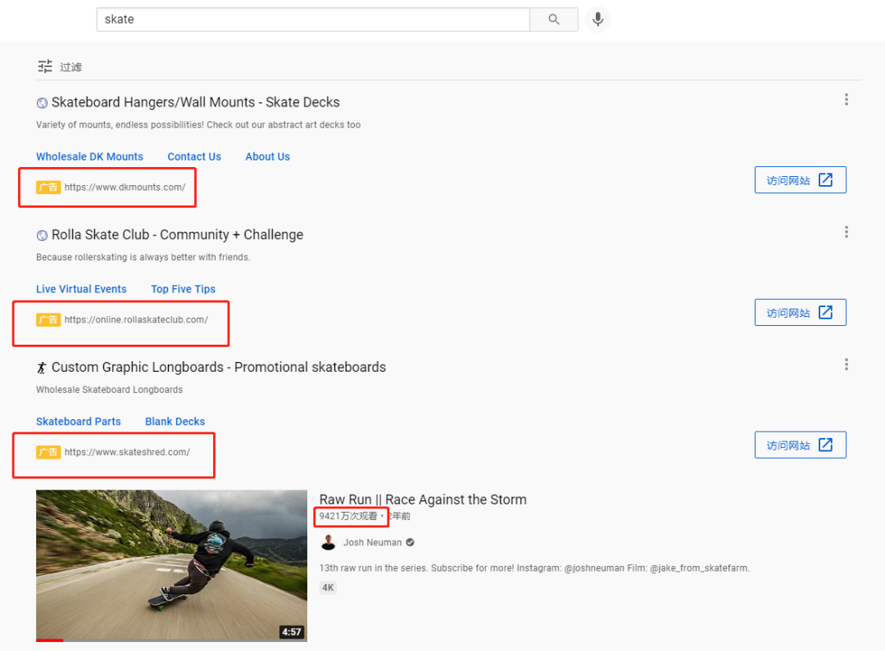The height and width of the screenshot is (651, 885).
Task: Open Josh Neuman channel name
Action: [373, 542]
